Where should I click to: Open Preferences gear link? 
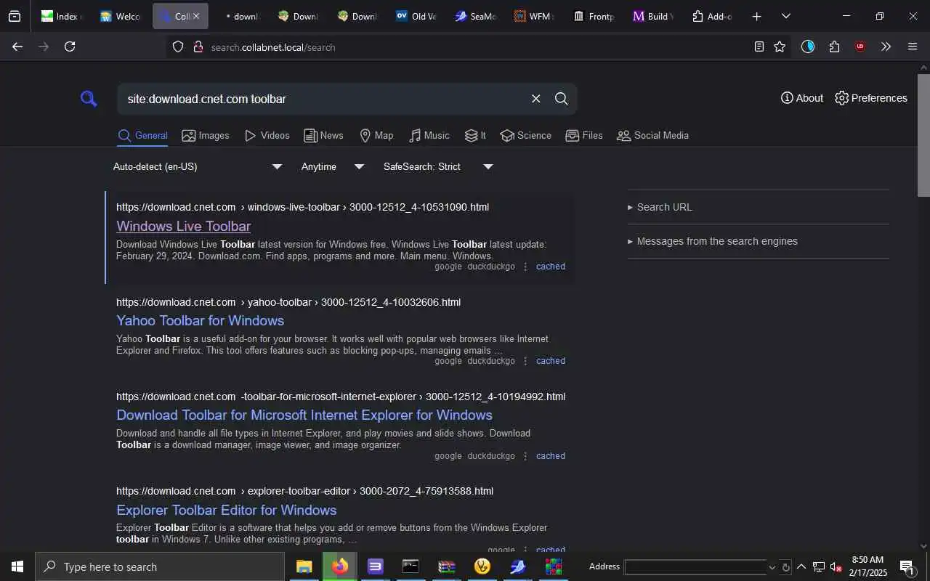click(x=871, y=98)
